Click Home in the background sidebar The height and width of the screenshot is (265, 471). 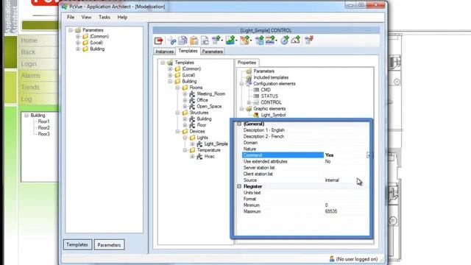coord(29,40)
